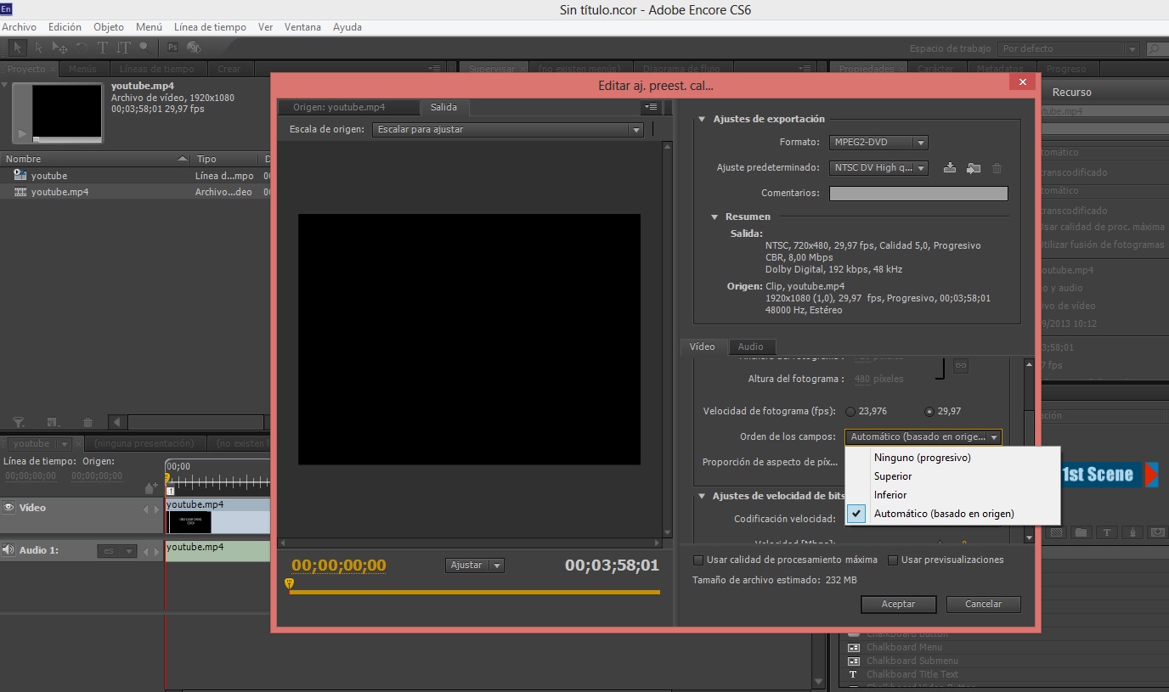
Task: Click the Comentarios input field
Action: click(x=918, y=194)
